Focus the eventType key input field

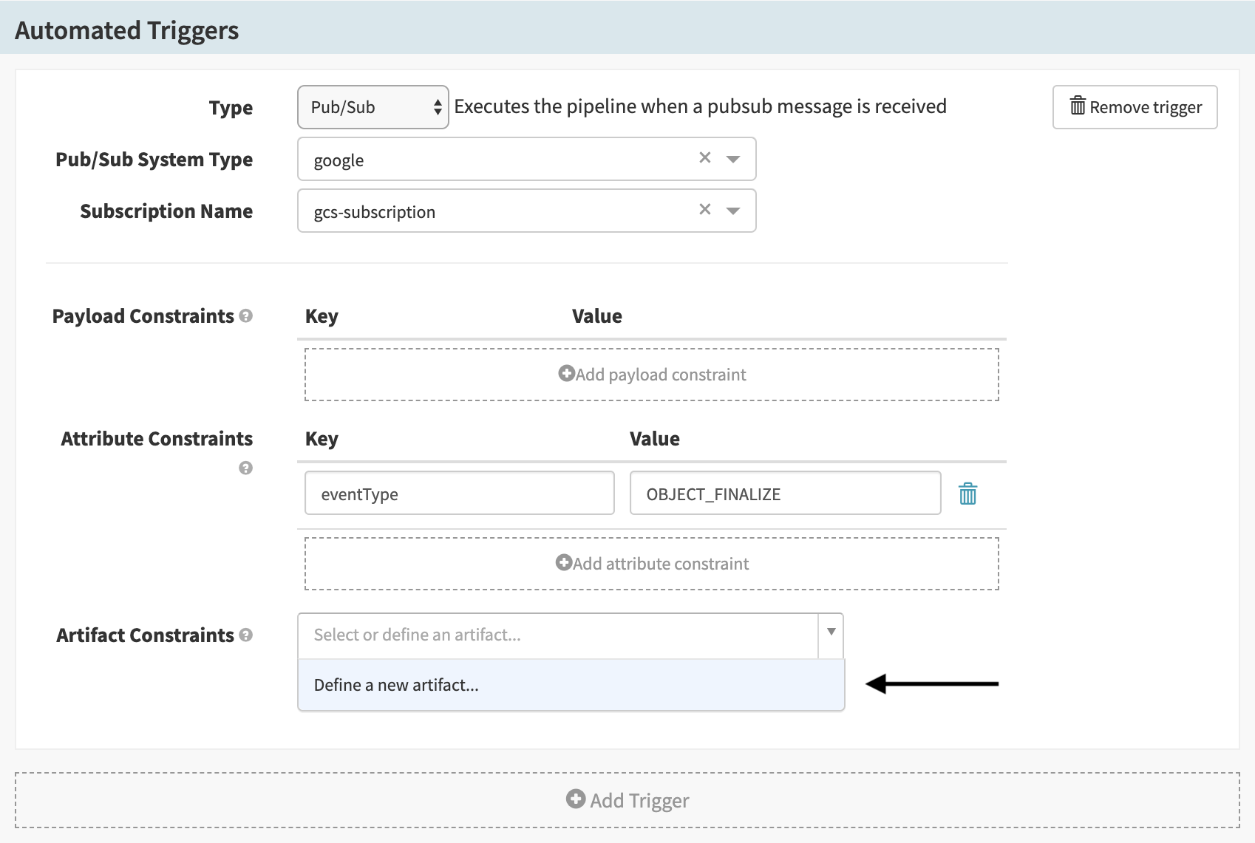pyautogui.click(x=459, y=494)
